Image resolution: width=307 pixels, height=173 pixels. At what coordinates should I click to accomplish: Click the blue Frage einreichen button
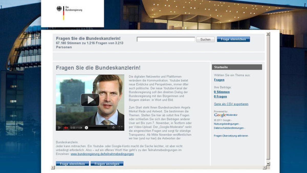(233, 39)
